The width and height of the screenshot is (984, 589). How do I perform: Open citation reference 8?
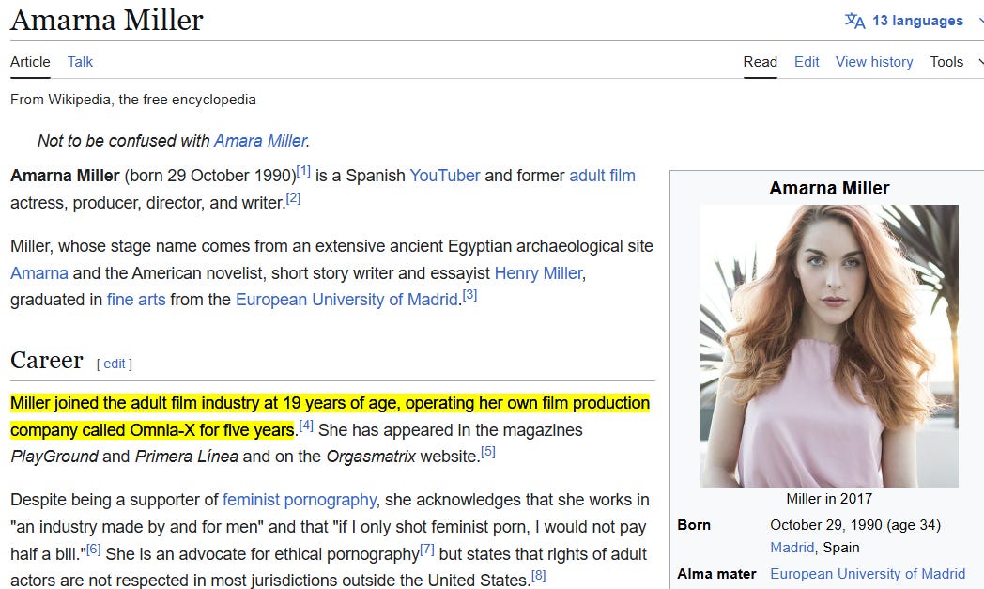coord(538,575)
